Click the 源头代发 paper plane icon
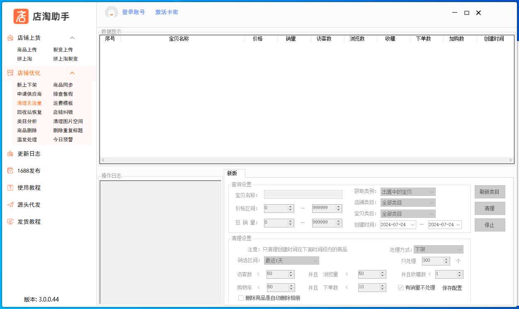 pos(10,205)
